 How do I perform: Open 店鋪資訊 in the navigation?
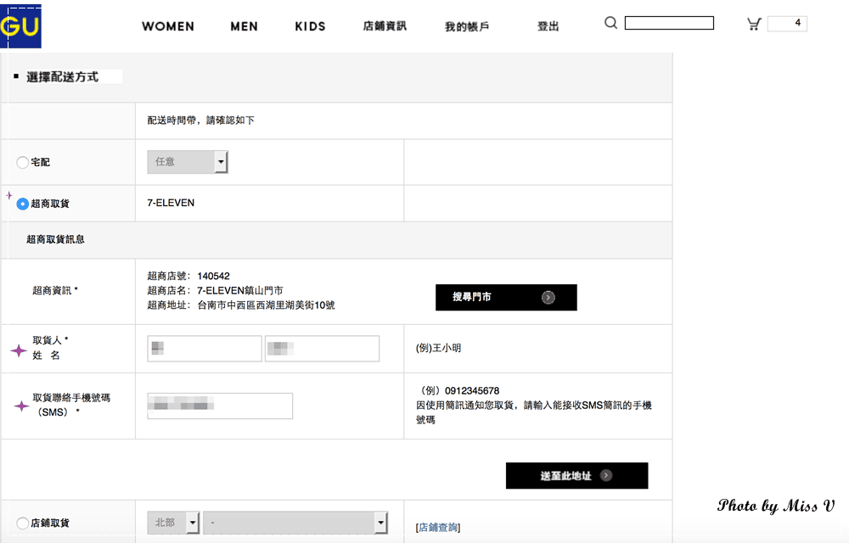385,26
